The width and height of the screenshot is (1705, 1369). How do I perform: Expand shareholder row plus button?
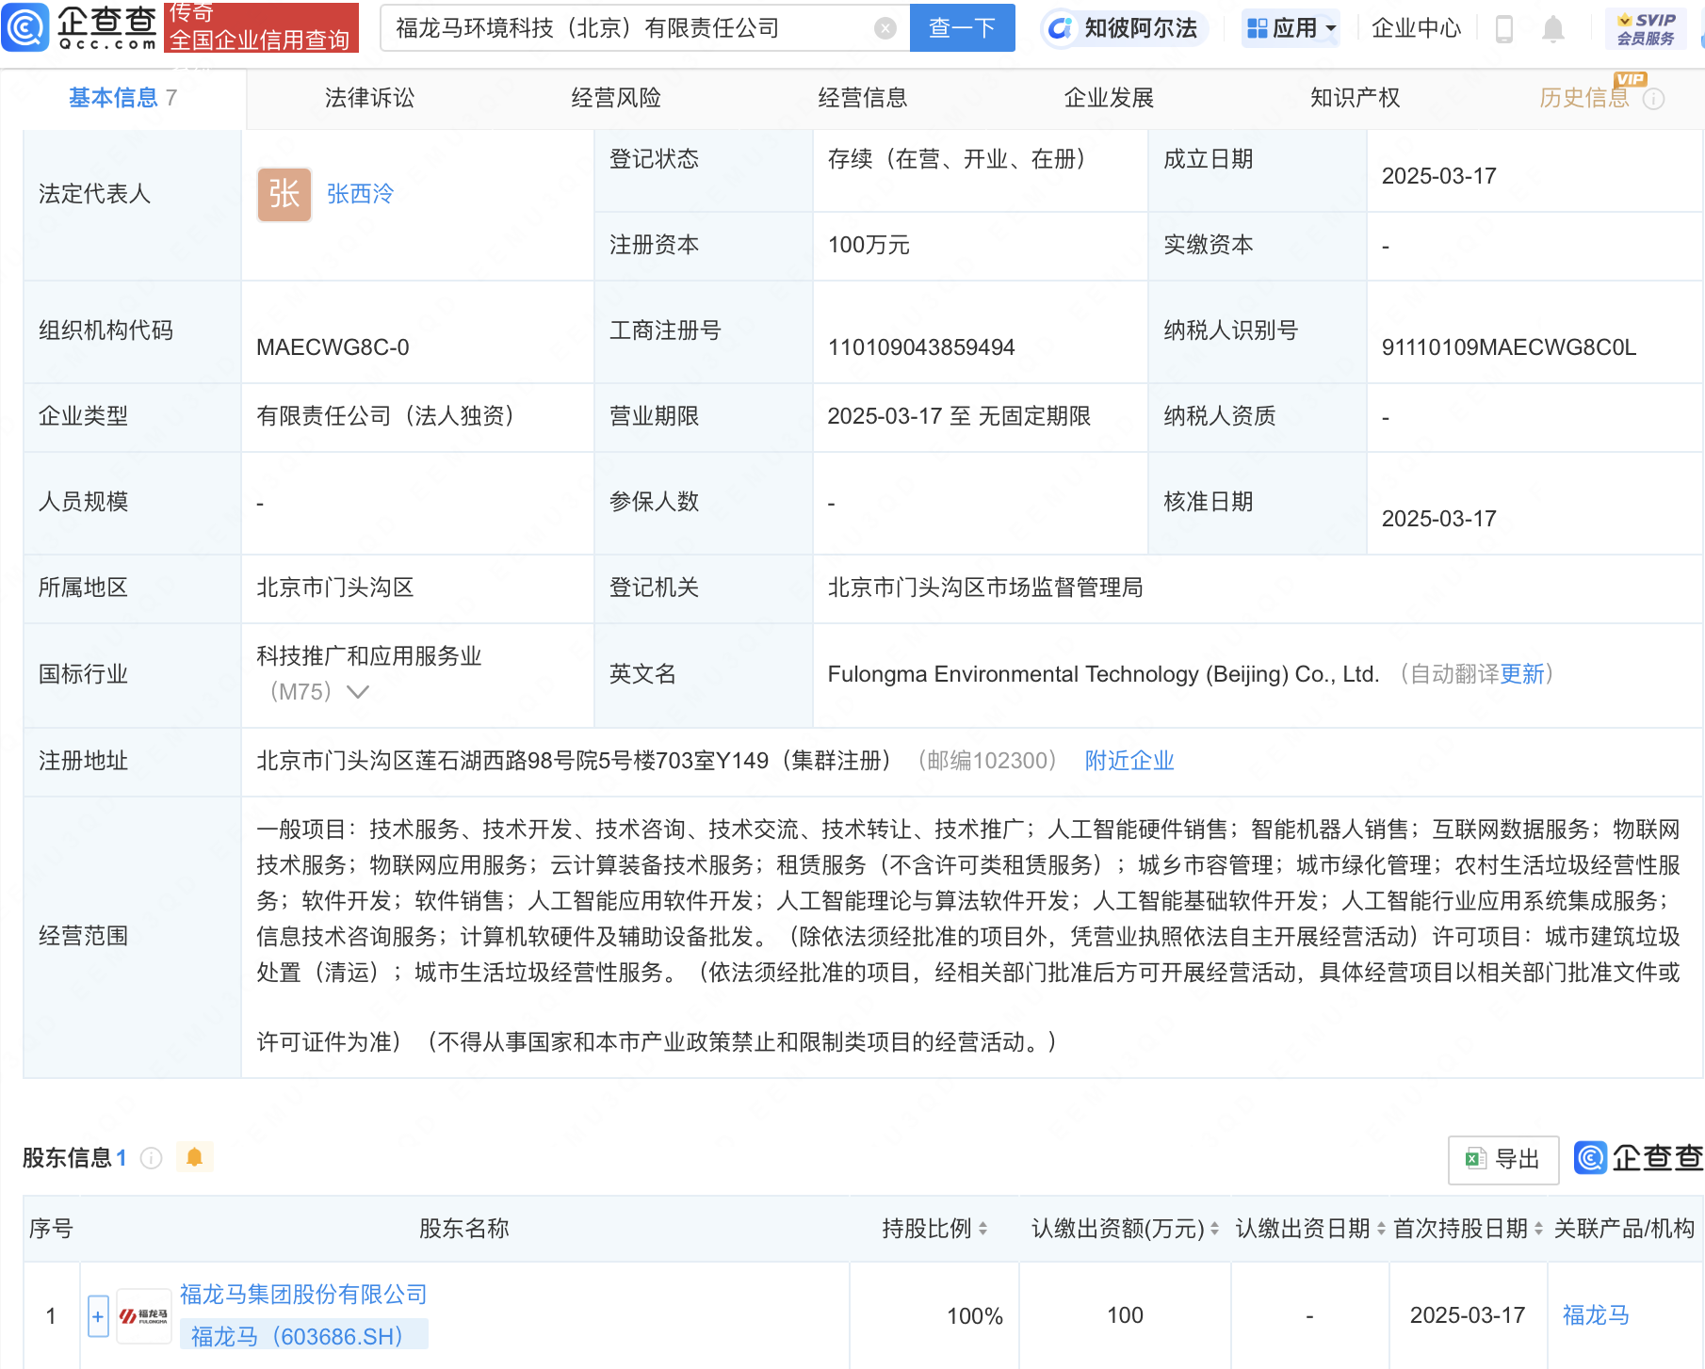[x=98, y=1315]
